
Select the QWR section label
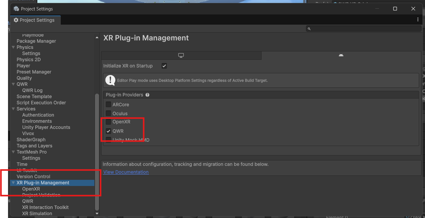coord(22,84)
